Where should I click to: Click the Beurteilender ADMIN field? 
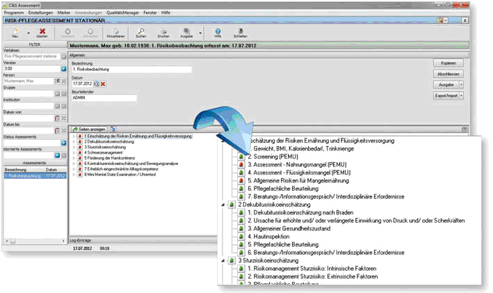pos(104,98)
